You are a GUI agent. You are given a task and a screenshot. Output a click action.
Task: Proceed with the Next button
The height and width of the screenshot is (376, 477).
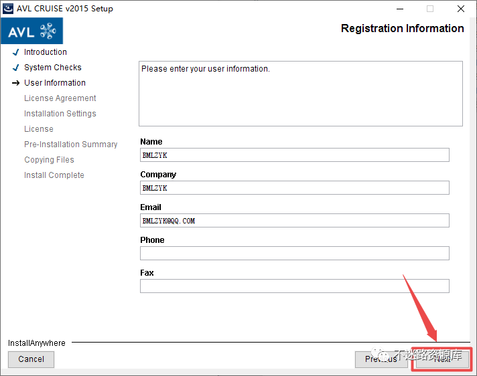coord(442,359)
